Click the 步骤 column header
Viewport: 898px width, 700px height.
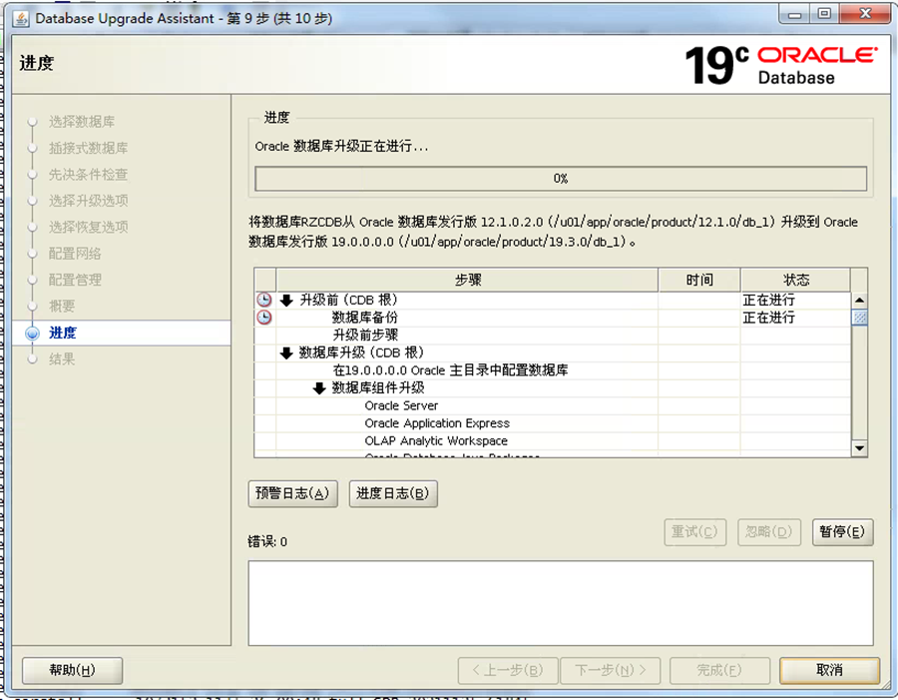[458, 280]
